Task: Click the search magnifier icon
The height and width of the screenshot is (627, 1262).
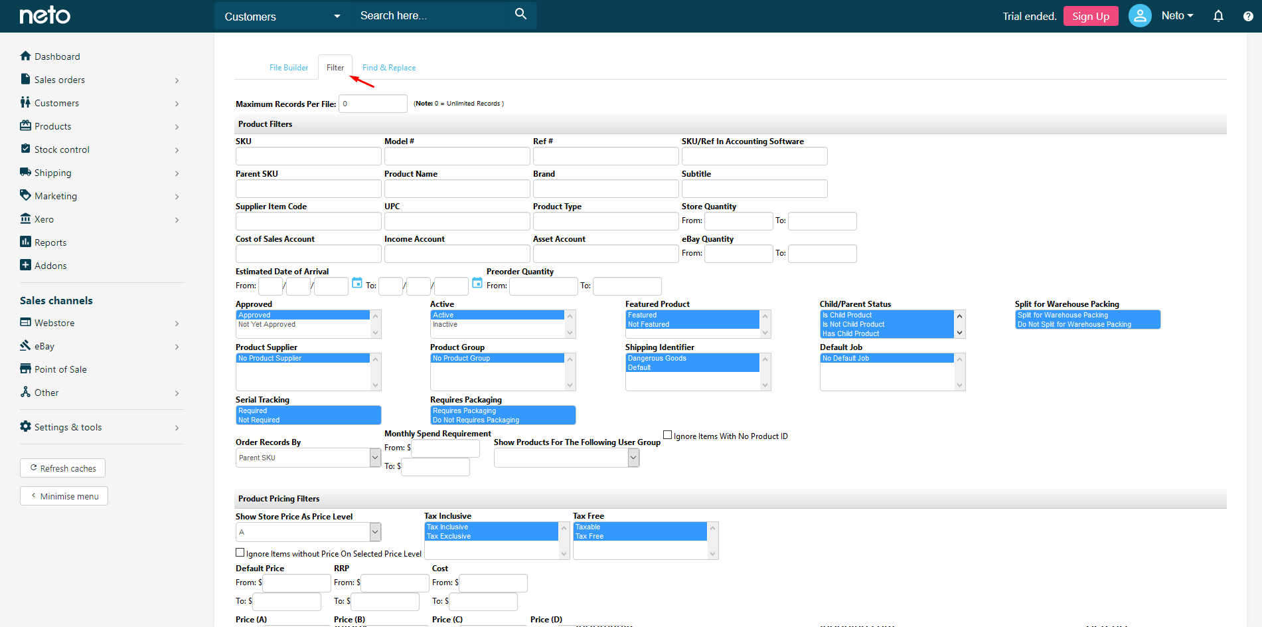Action: (520, 14)
